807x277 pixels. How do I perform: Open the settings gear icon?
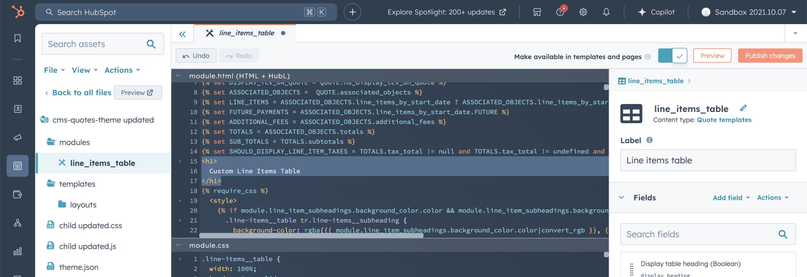click(583, 12)
